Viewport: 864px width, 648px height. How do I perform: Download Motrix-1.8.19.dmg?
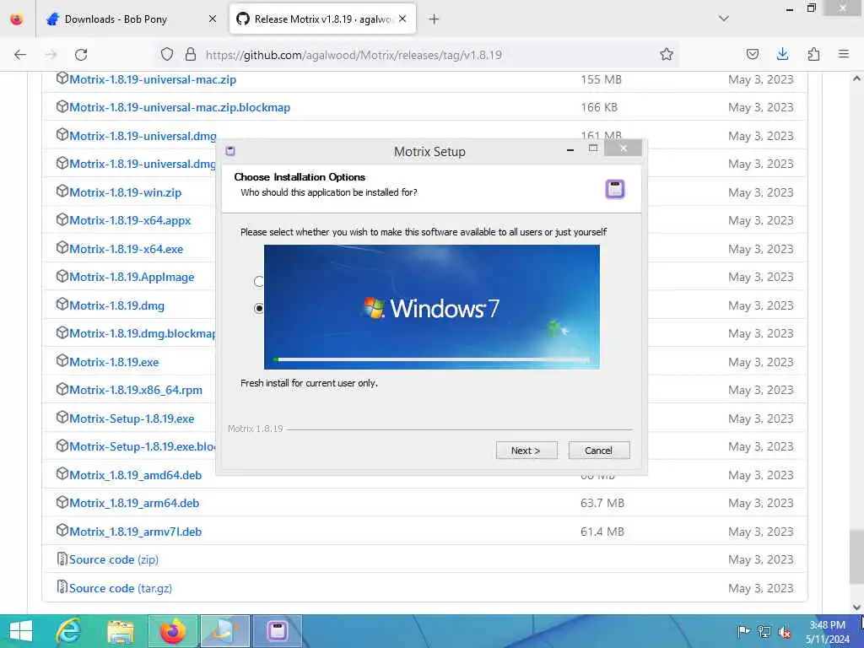pos(116,305)
